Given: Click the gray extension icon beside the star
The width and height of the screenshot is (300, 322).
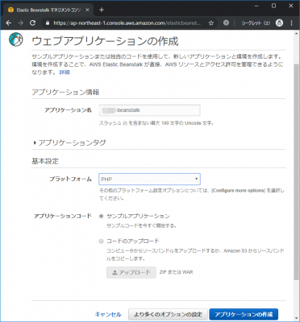Looking at the screenshot, I should (x=226, y=23).
